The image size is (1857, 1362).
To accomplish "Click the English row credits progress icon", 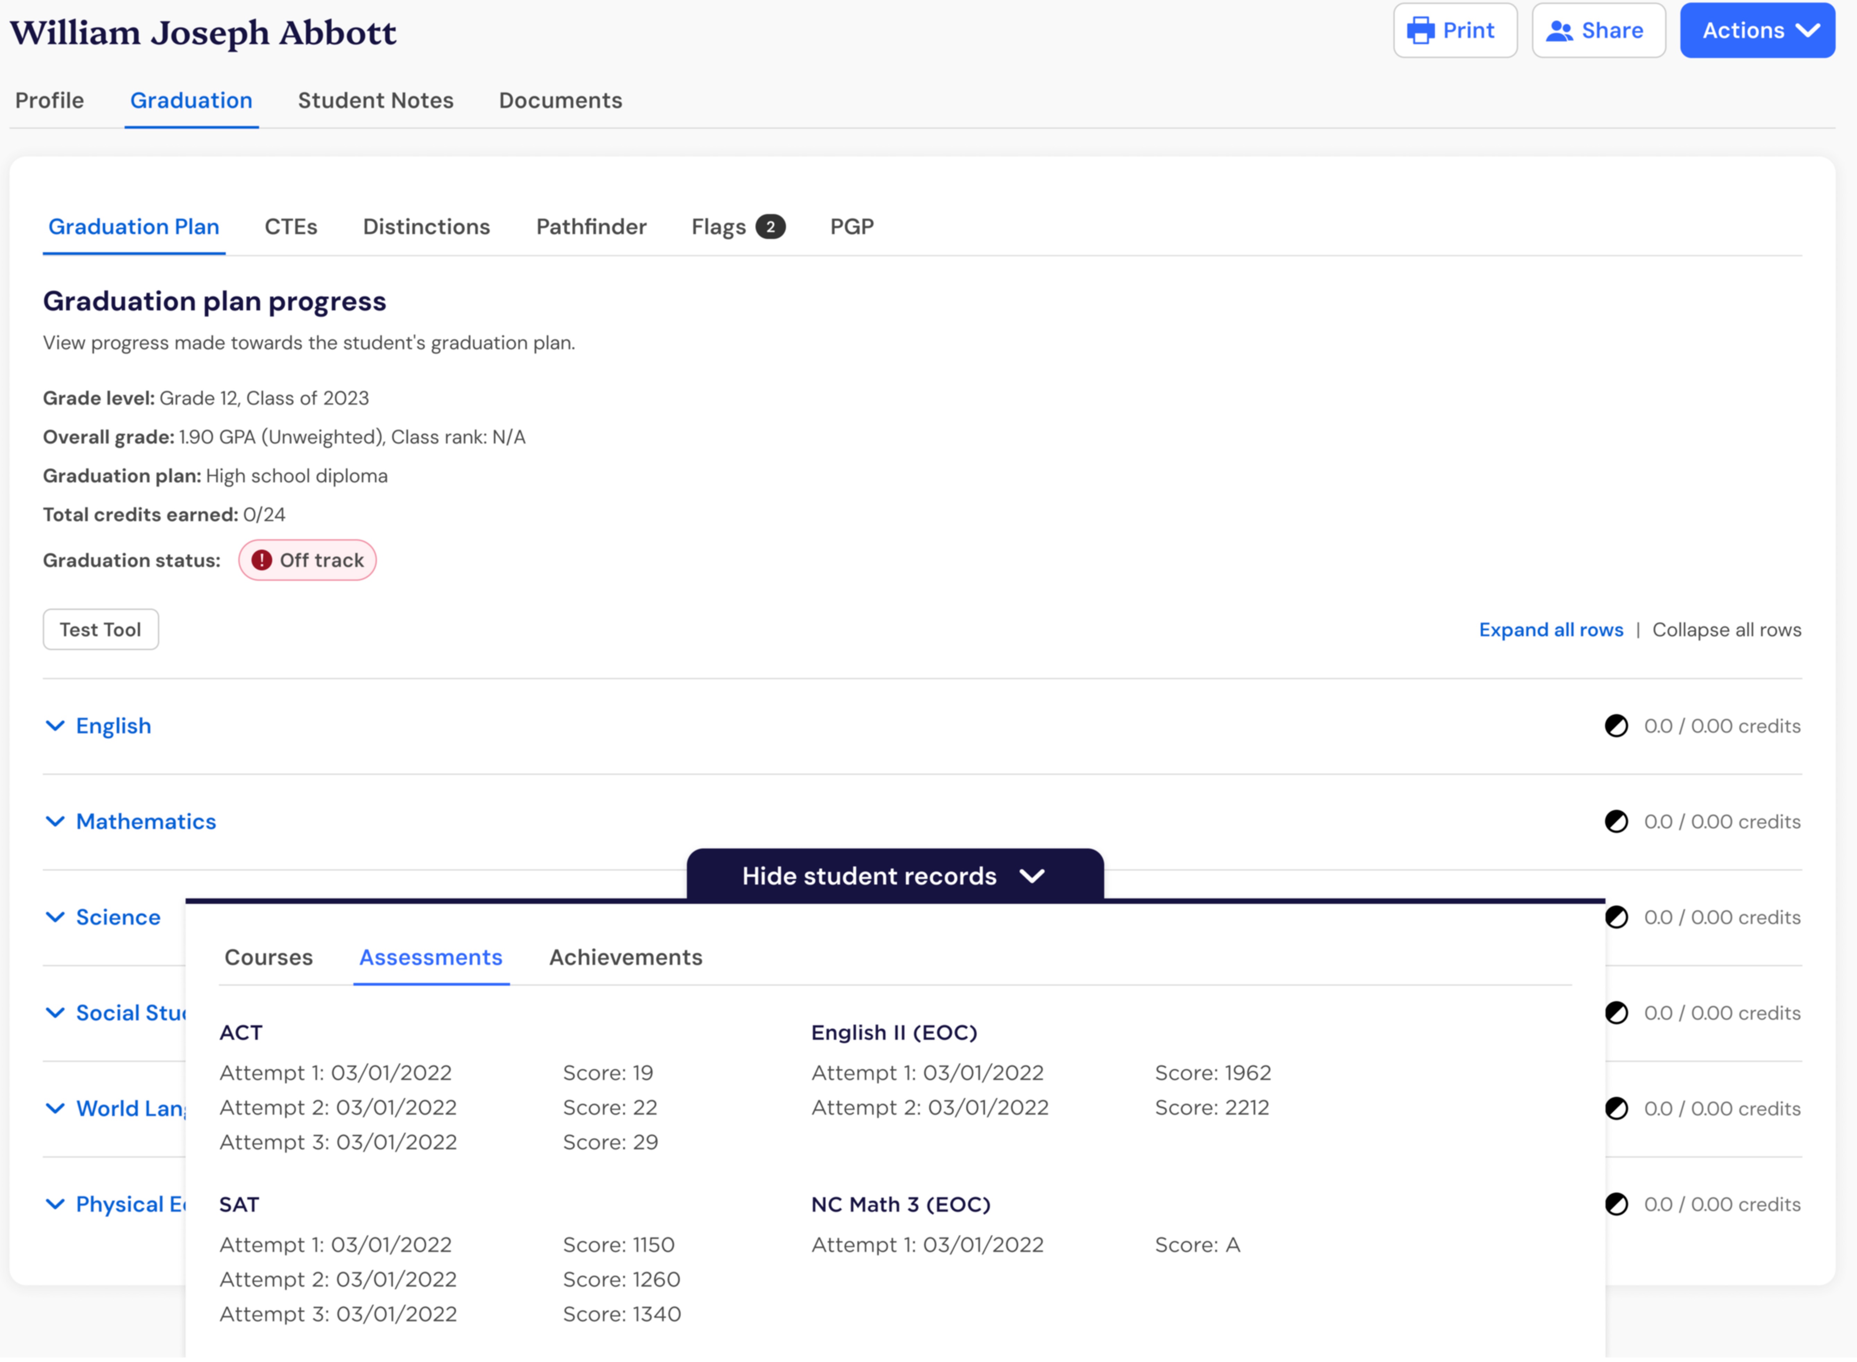I will point(1616,725).
